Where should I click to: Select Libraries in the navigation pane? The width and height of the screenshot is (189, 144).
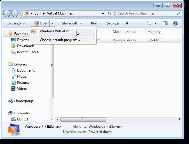(21, 64)
